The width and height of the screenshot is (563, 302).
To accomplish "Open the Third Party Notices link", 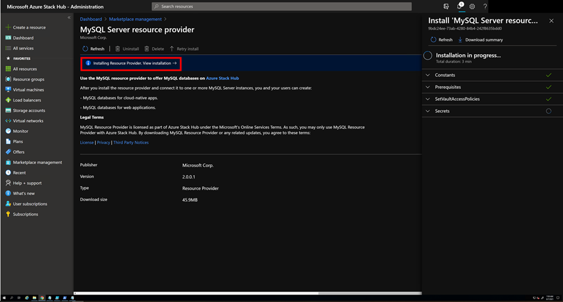I will pos(131,142).
